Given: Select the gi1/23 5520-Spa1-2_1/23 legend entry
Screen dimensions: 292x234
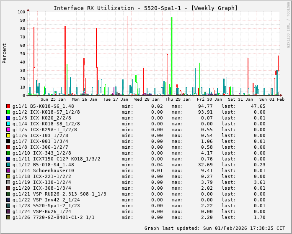Looking at the screenshot, I should [46, 206].
